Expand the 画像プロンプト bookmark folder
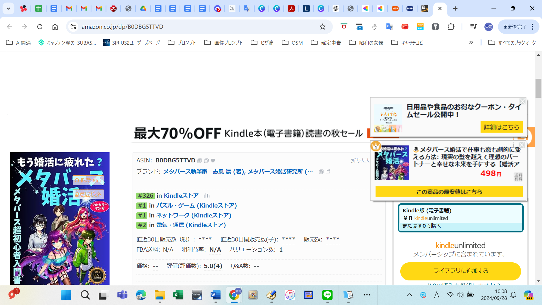This screenshot has height=305, width=542. tap(223, 42)
